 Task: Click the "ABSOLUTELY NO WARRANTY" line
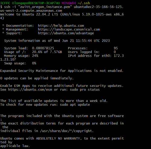(x=62, y=138)
